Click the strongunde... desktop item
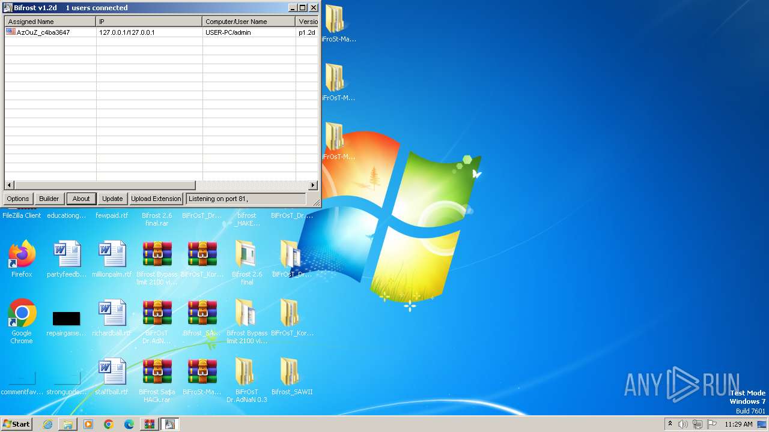This screenshot has height=432, width=769. tap(67, 384)
